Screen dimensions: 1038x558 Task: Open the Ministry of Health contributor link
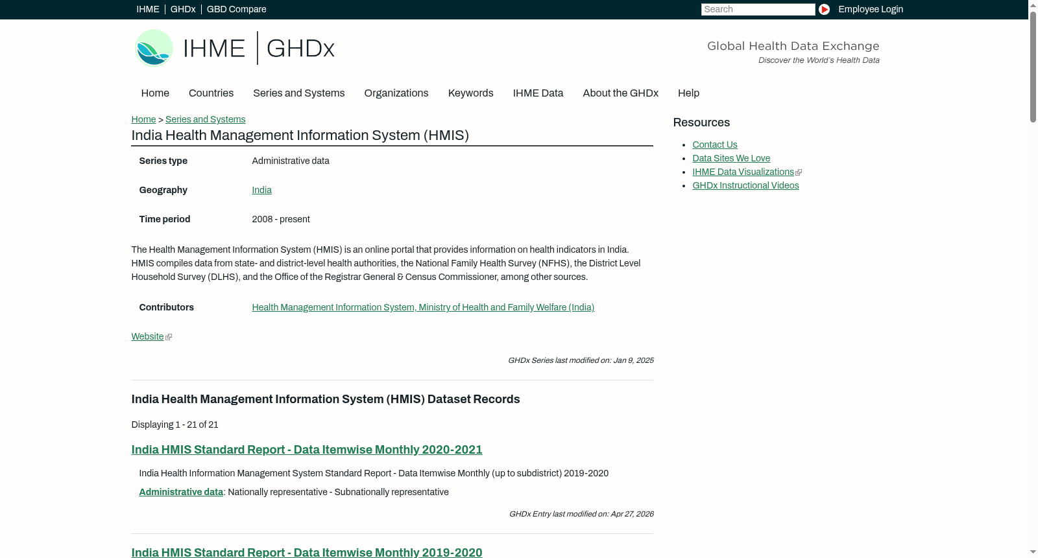tap(423, 307)
